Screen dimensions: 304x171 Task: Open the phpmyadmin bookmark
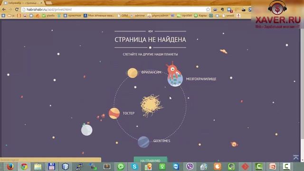pos(158,16)
